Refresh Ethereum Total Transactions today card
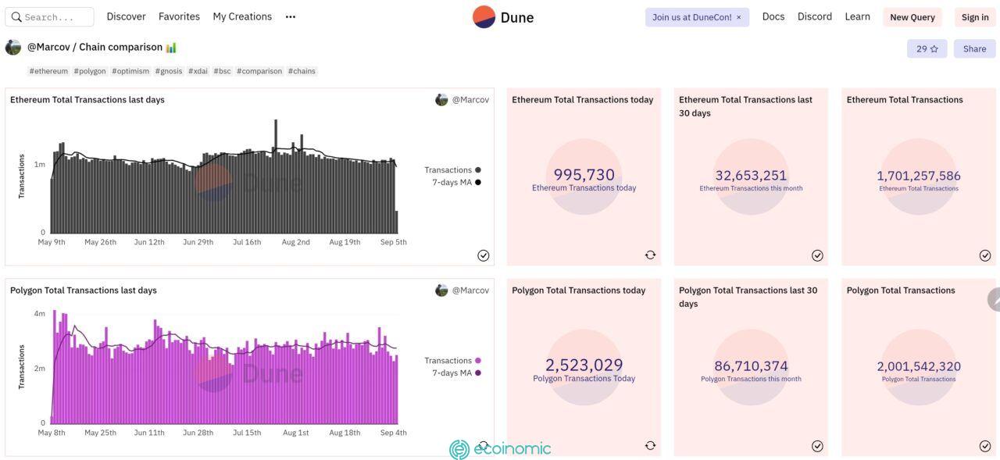This screenshot has height=460, width=1000. click(650, 255)
